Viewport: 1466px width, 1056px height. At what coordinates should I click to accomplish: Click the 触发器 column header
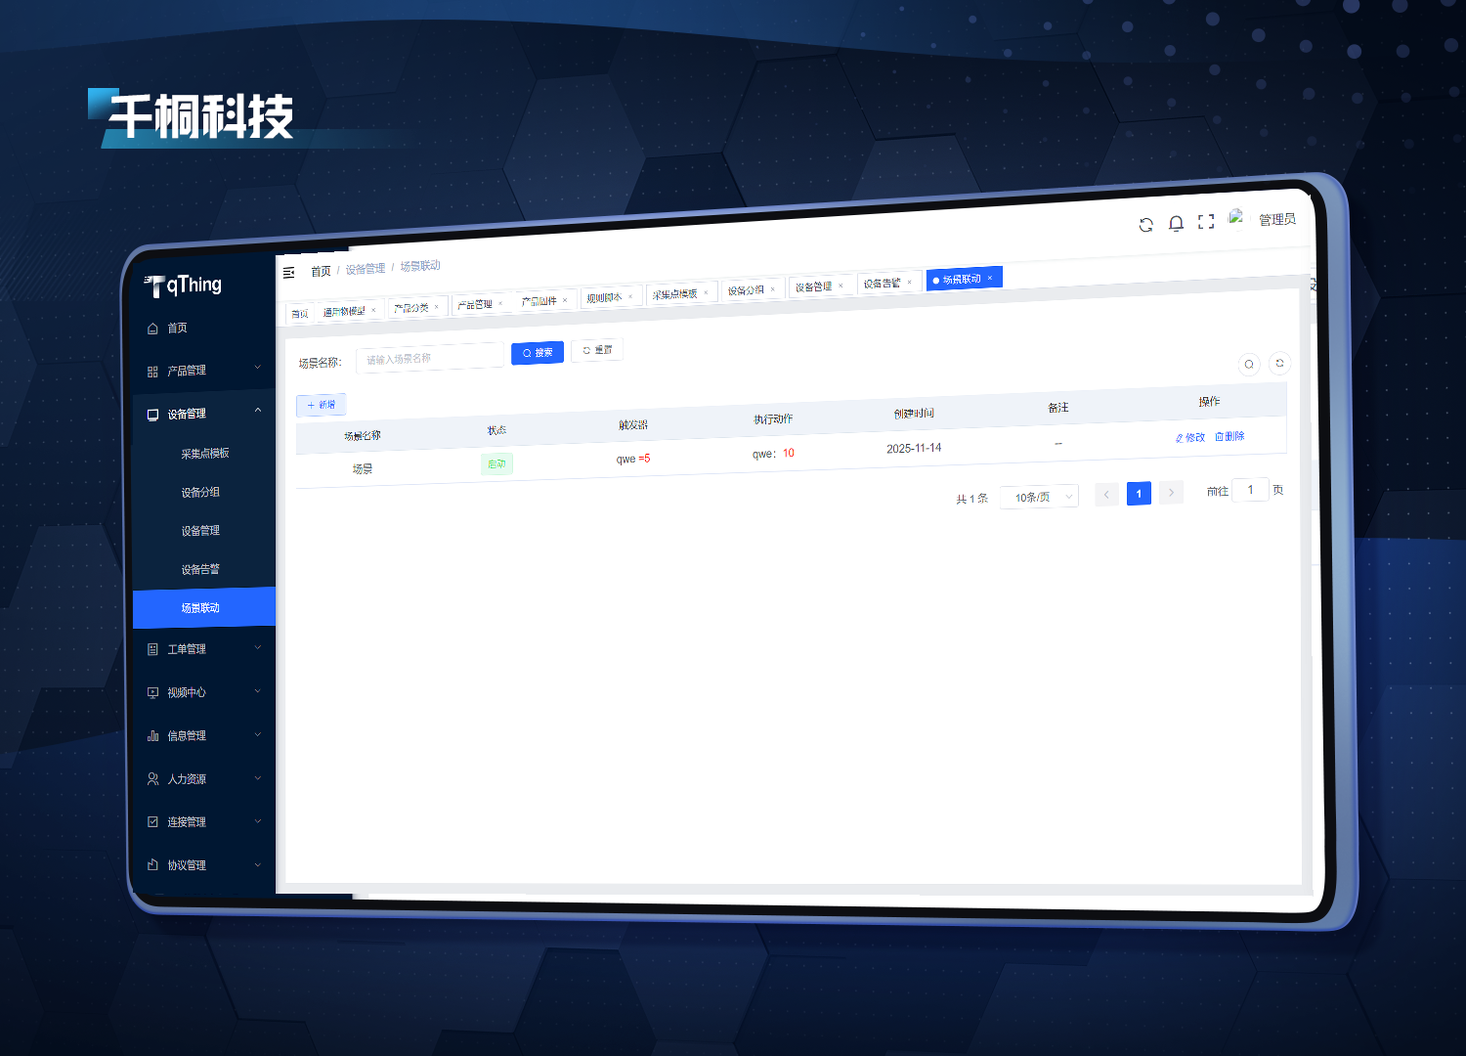[x=633, y=425]
